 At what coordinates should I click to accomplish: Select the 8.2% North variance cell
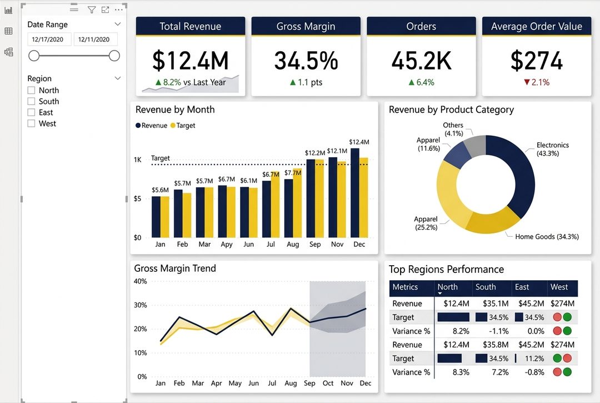(x=461, y=331)
